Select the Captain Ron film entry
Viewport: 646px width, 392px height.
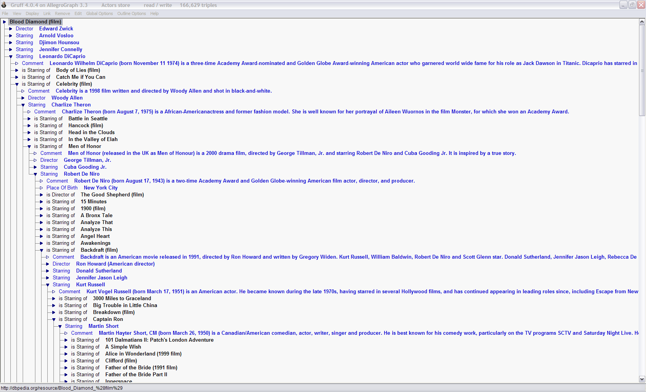click(108, 319)
